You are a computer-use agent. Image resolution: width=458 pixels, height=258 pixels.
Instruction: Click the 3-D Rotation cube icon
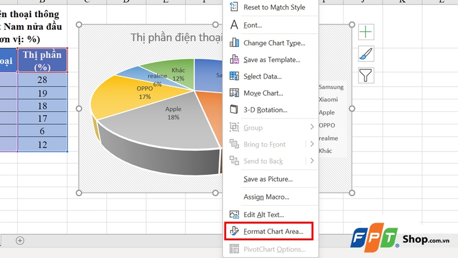coord(234,110)
